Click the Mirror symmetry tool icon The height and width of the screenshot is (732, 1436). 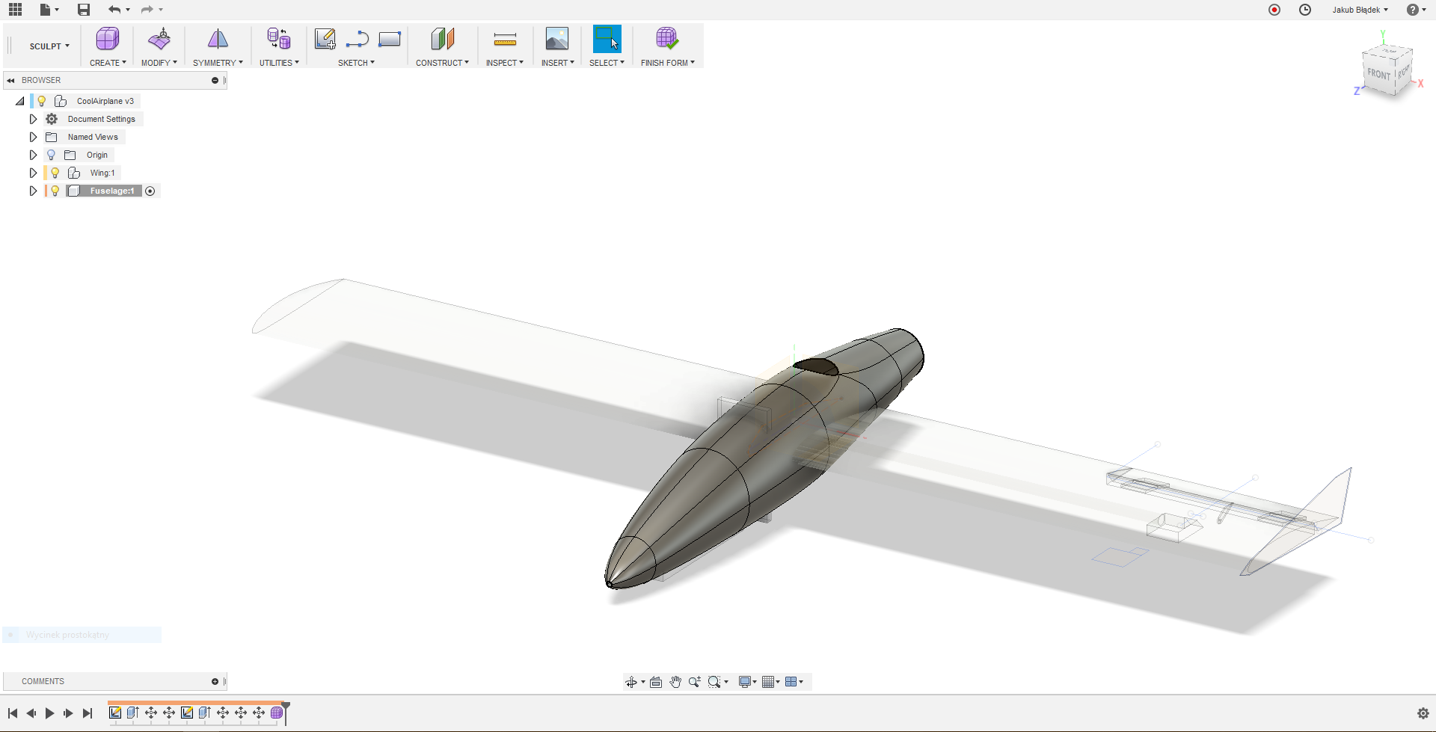click(x=218, y=39)
